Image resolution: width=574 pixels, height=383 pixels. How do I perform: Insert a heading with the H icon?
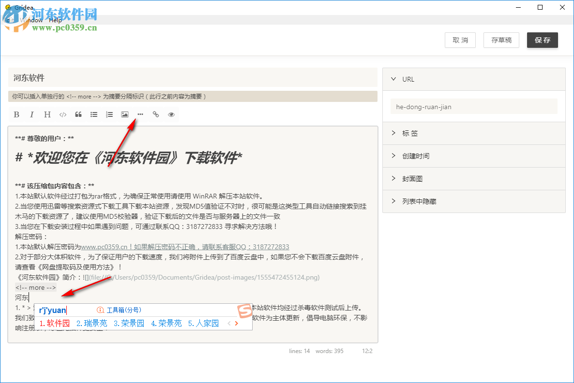tap(47, 115)
